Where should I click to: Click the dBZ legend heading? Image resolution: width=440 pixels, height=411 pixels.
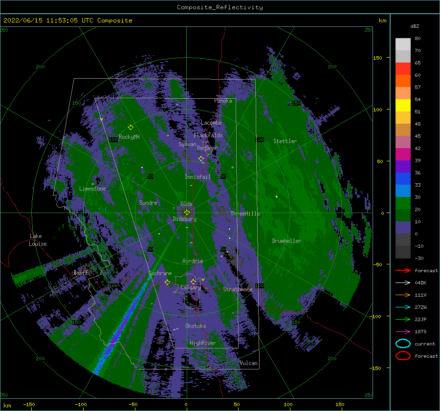[x=415, y=26]
